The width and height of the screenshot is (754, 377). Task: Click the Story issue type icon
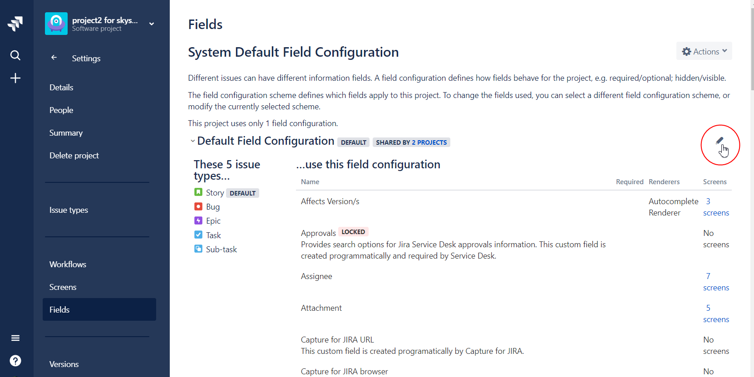pyautogui.click(x=198, y=192)
